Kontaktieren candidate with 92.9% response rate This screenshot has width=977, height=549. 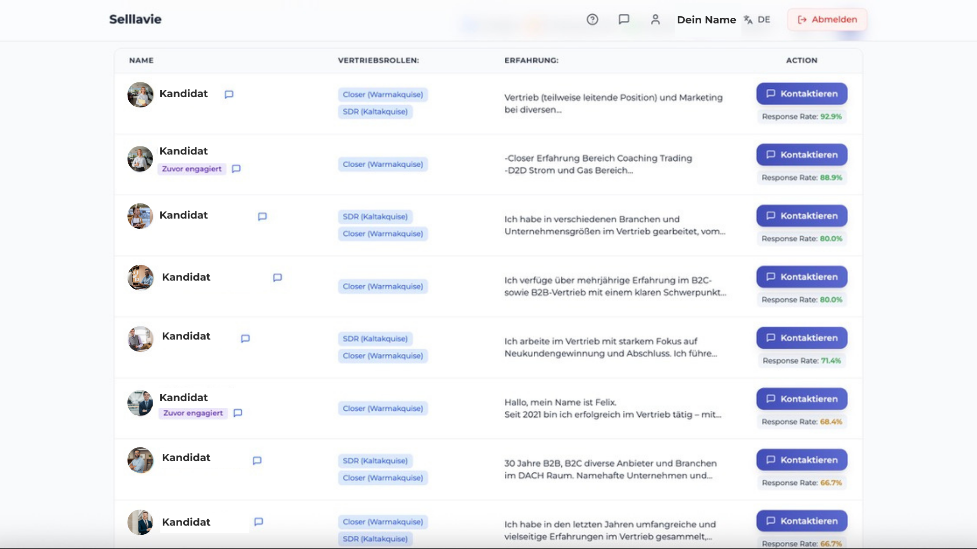(802, 94)
